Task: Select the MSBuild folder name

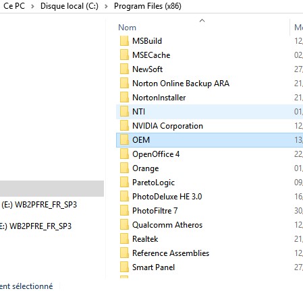Action: point(147,41)
